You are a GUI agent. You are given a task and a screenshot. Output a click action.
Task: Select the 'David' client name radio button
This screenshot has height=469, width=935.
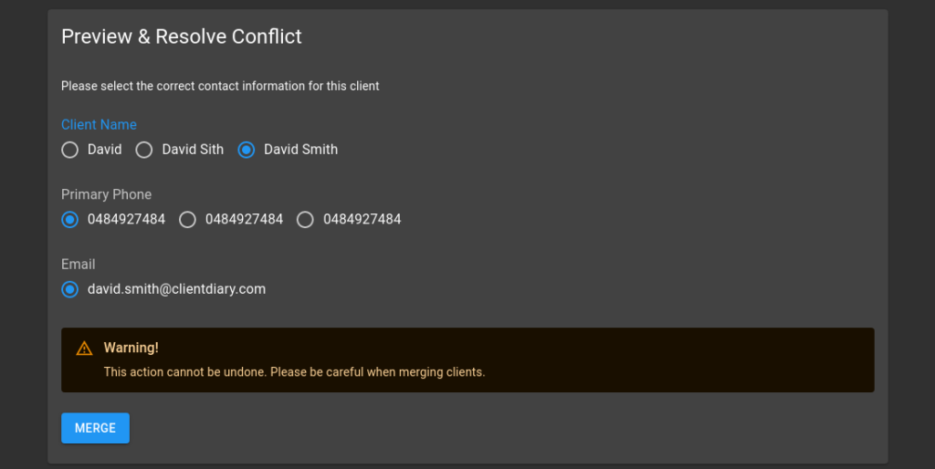point(69,150)
